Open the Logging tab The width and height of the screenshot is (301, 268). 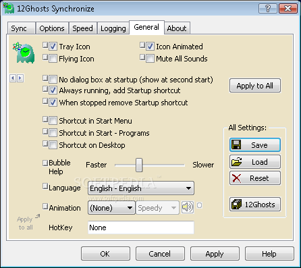tap(113, 28)
